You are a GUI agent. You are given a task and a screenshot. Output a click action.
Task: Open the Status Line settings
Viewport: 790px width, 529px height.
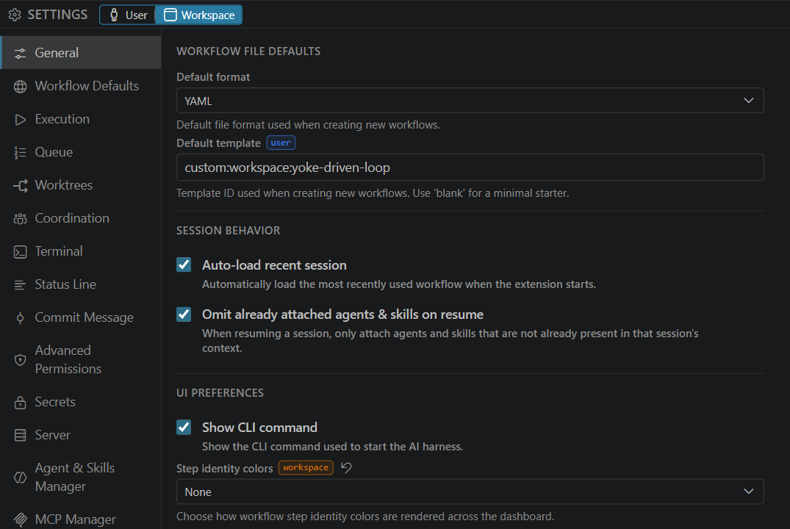tap(81, 284)
